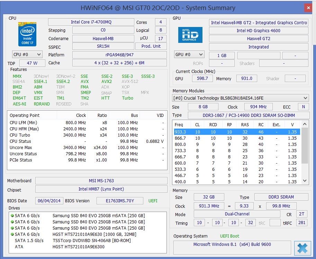
Task: Open the CPU #0 selector dropdown
Action: (27, 54)
